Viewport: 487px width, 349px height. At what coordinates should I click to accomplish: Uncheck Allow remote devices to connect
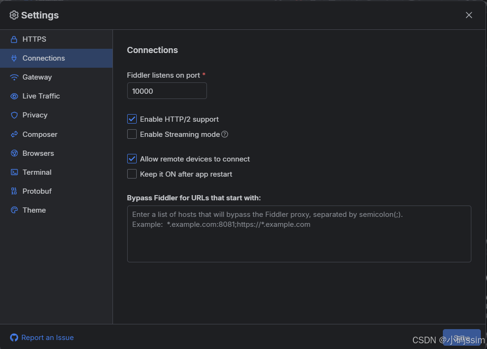[x=131, y=159]
